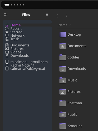Select the active workspace pill indicator
This screenshot has width=98, height=131.
pos(7,5)
